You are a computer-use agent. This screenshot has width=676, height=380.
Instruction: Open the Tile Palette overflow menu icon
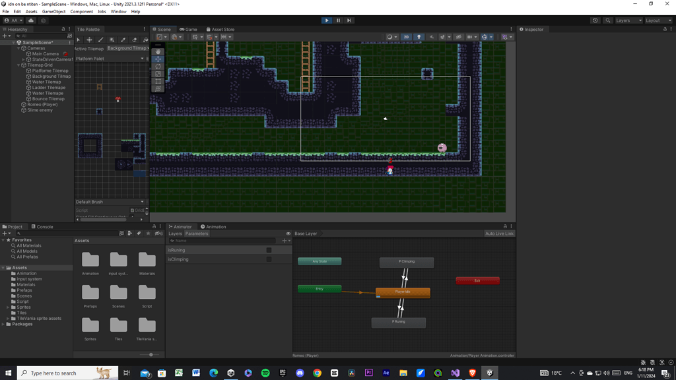tap(144, 29)
